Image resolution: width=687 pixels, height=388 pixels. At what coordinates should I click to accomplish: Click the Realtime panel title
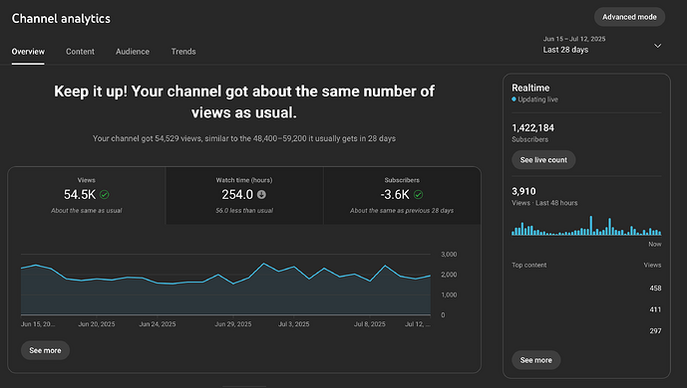[530, 88]
